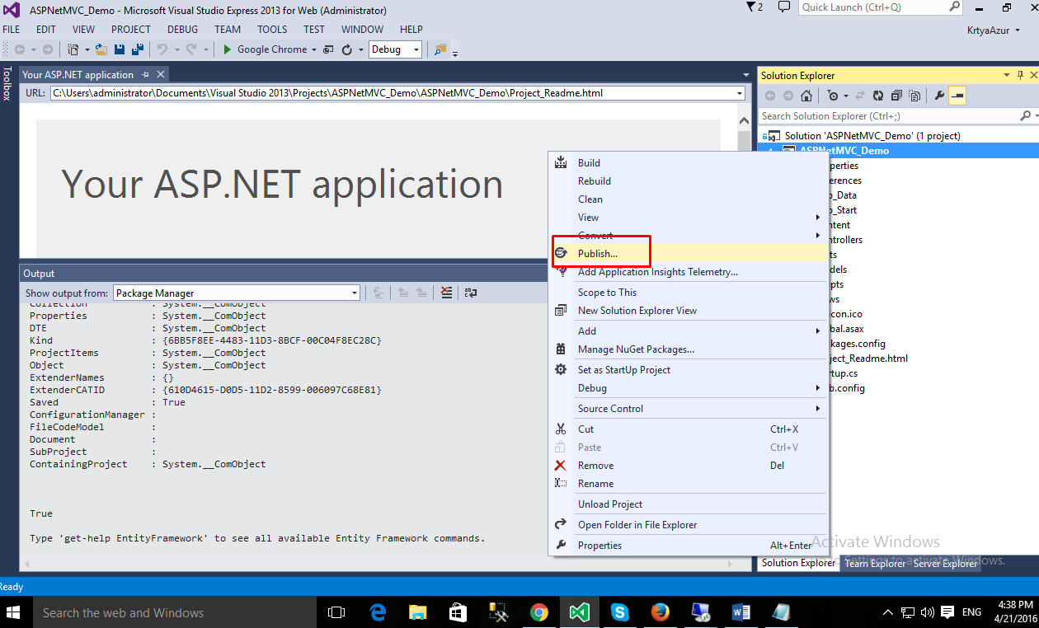
Task: Click Search the web and Windows box
Action: click(174, 612)
